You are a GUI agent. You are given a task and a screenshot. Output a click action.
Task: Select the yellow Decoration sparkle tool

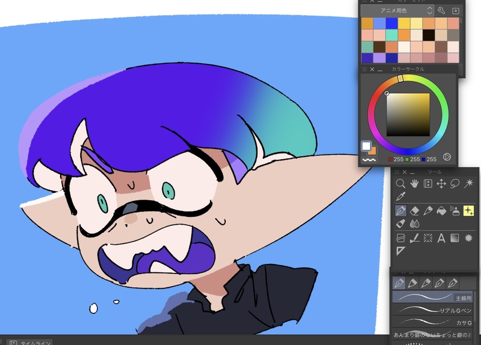tap(468, 211)
